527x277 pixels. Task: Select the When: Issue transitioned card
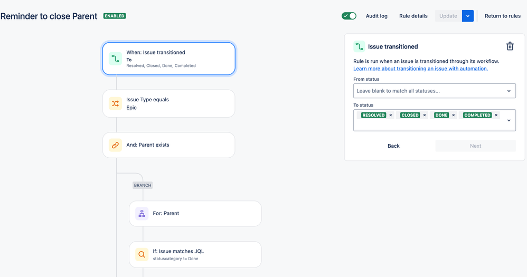(x=169, y=59)
